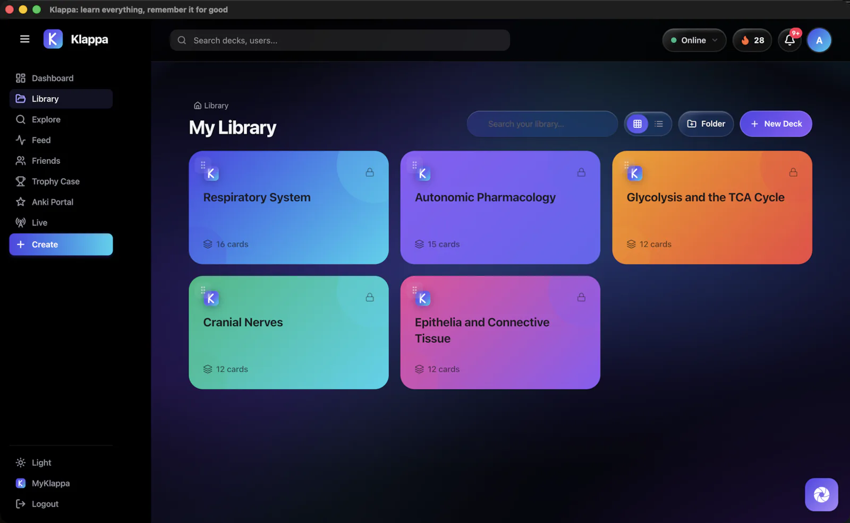Open Anki Portal from the sidebar
The height and width of the screenshot is (523, 850).
(61, 202)
